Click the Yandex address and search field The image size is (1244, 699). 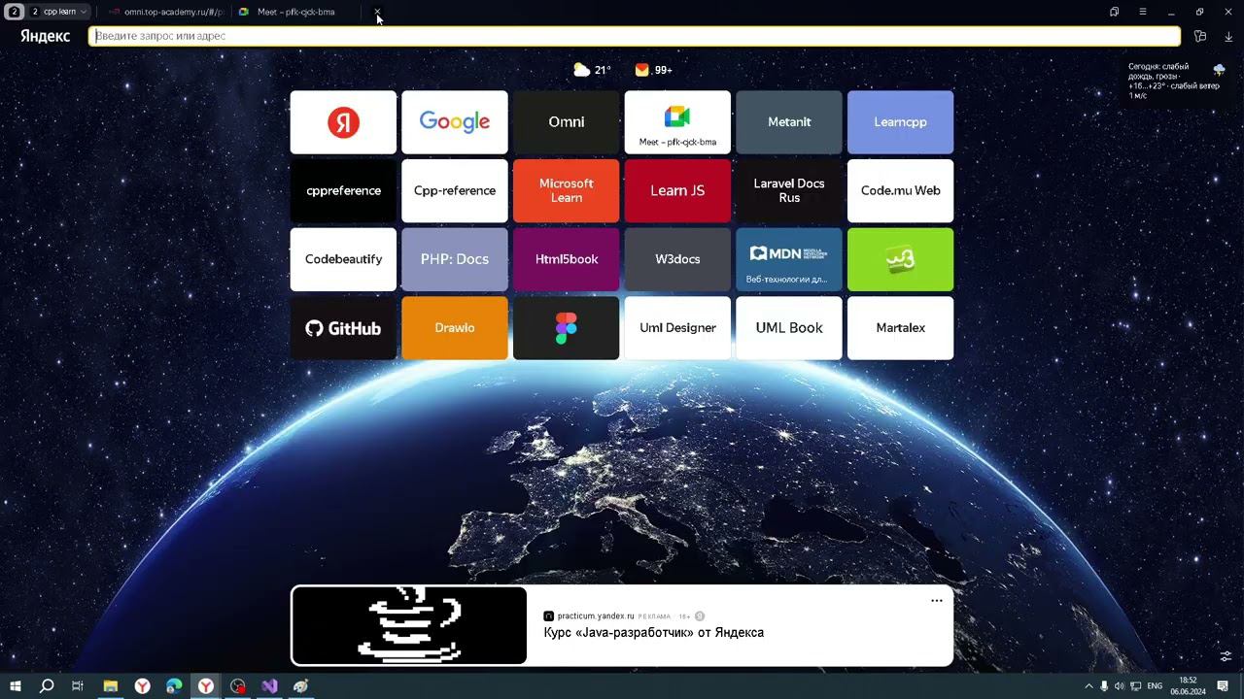(635, 36)
